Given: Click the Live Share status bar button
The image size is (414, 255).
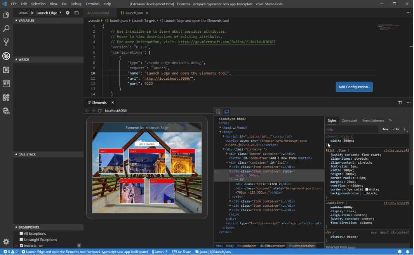Looking at the screenshot, I should click(x=182, y=252).
